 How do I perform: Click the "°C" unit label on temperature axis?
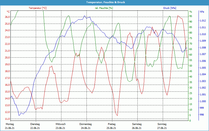[x=8, y=12]
